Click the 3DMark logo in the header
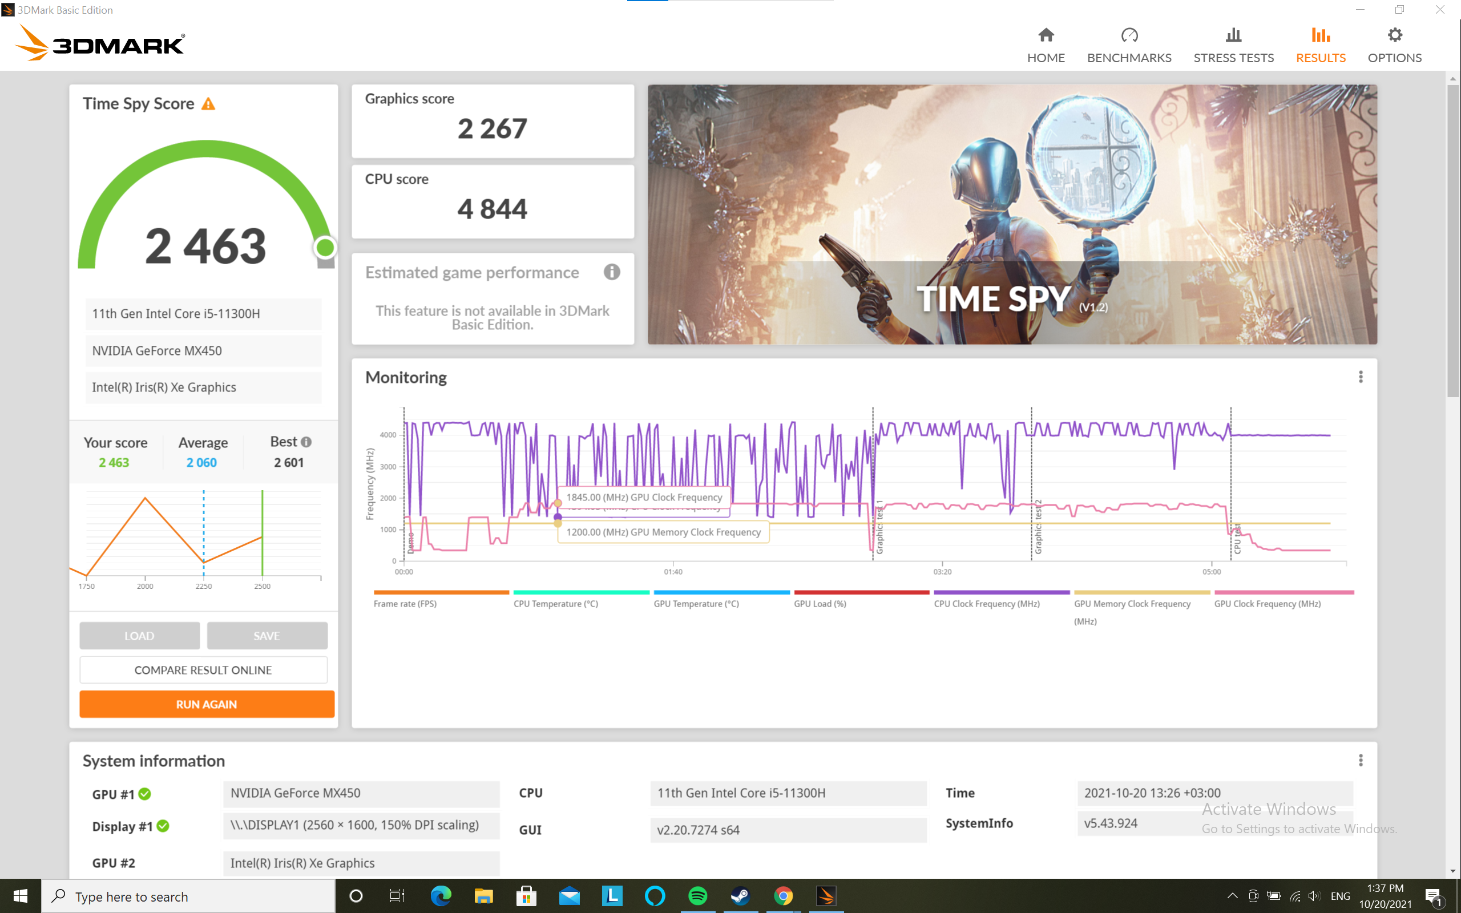Screen dimensions: 1461x913 pos(100,43)
